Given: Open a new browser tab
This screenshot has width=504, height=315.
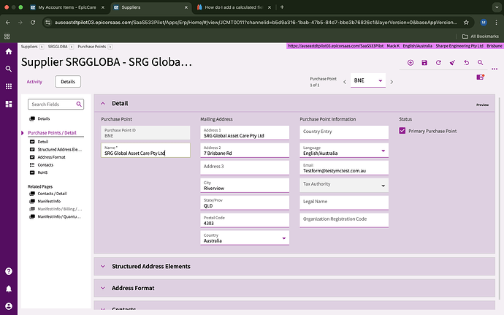Looking at the screenshot, I should point(282,7).
